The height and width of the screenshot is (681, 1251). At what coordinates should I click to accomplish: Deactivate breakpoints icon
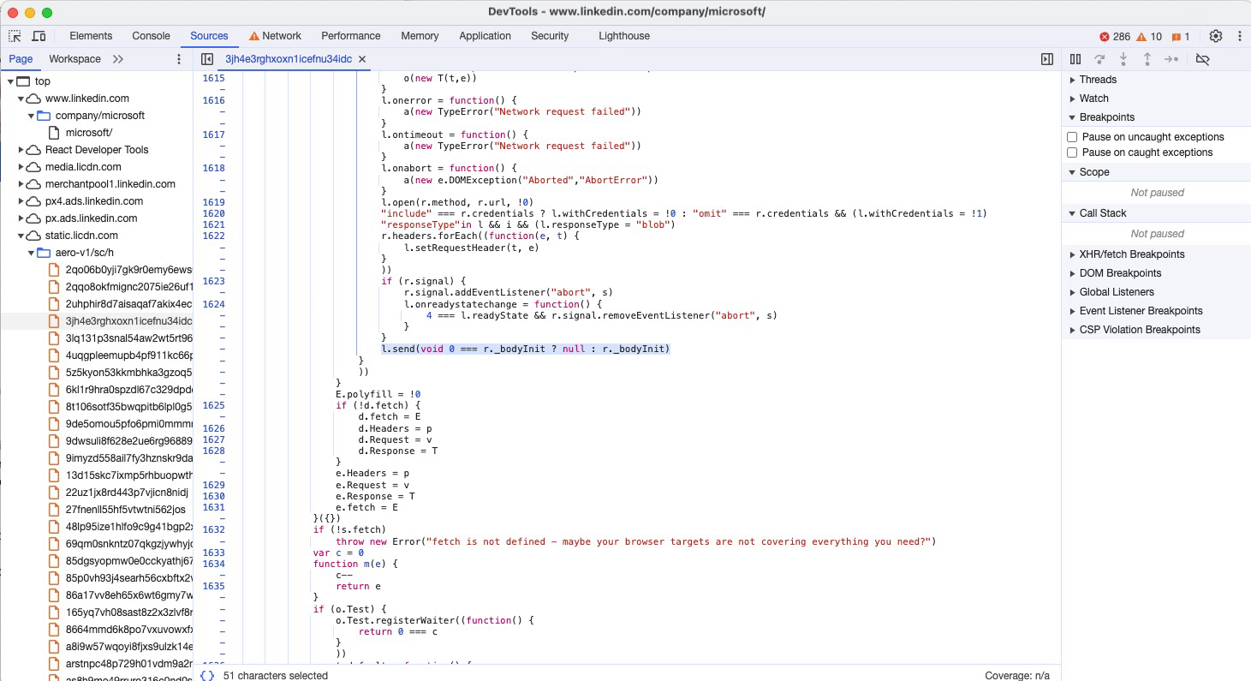click(x=1202, y=59)
